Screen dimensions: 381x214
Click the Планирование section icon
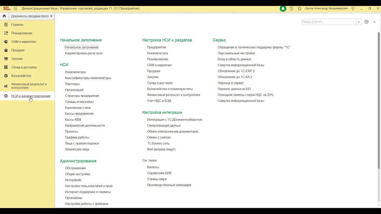click(x=6, y=33)
